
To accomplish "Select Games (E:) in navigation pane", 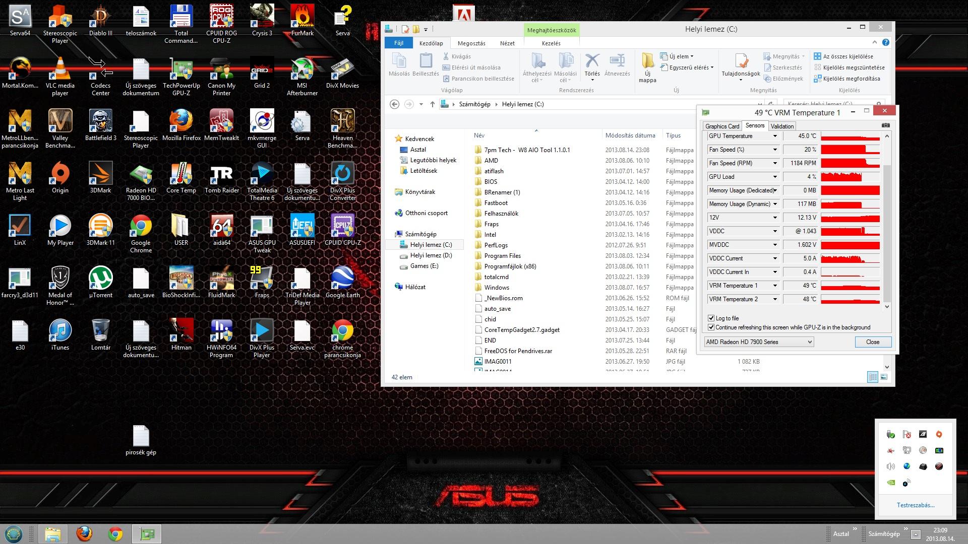I will (424, 266).
